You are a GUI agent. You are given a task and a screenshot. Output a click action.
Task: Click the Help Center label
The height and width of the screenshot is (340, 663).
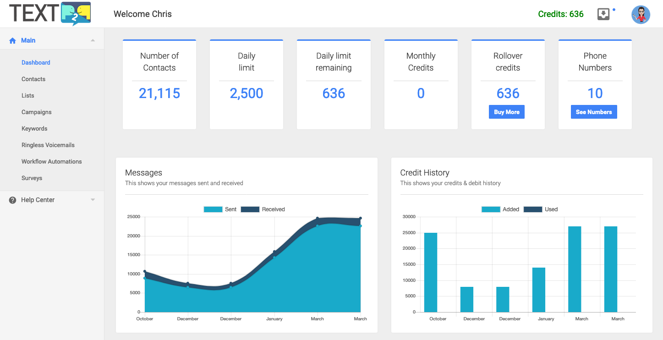coord(38,200)
